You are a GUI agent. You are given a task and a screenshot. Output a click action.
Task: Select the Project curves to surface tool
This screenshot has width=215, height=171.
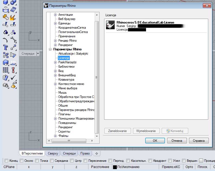click(x=13, y=63)
